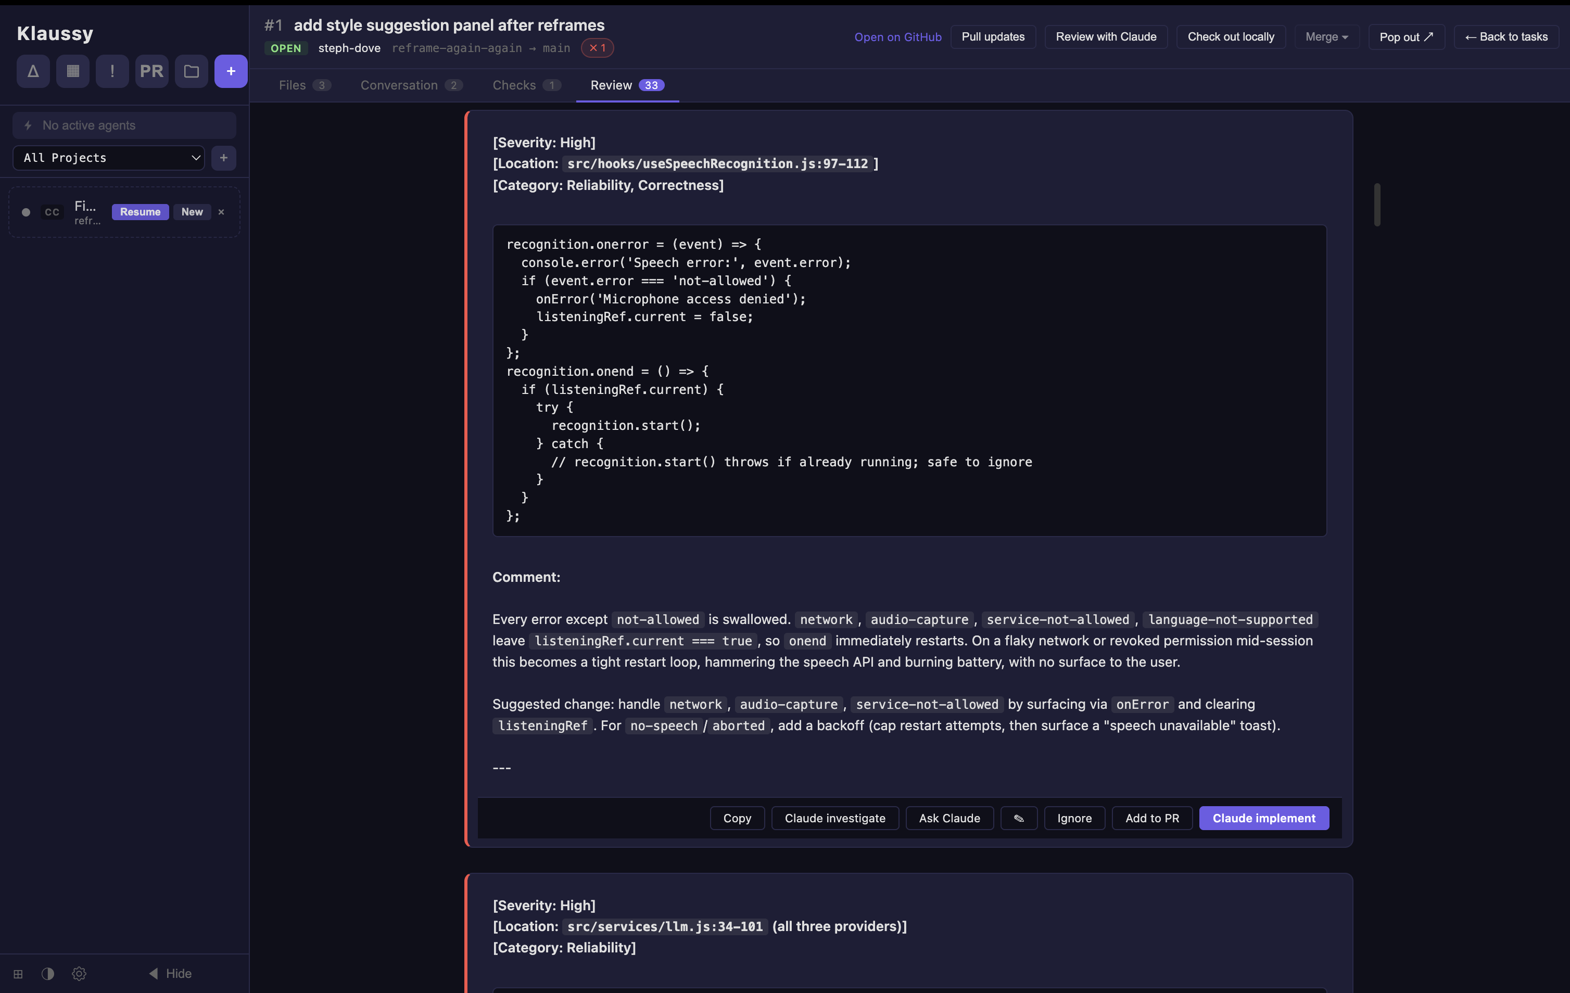This screenshot has width=1570, height=993.
Task: Click the [Category: Reliability, Correctness] line
Action: [x=607, y=185]
